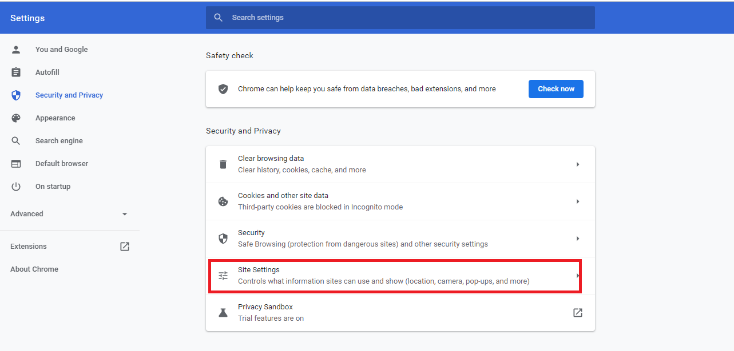Viewport: 734px width, 351px height.
Task: Click the sliders icon beside Site Settings
Action: click(x=223, y=276)
